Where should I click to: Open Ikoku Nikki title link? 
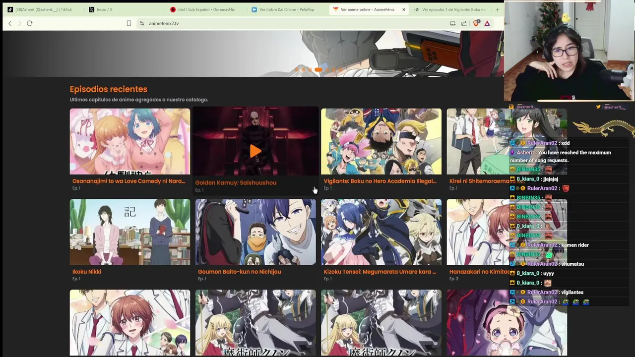87,272
